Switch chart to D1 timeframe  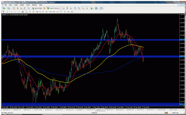point(65,12)
